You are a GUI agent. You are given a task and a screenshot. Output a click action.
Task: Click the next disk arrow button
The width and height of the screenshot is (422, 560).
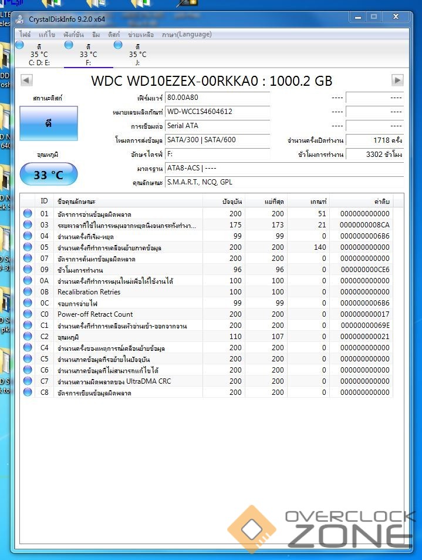click(x=397, y=81)
